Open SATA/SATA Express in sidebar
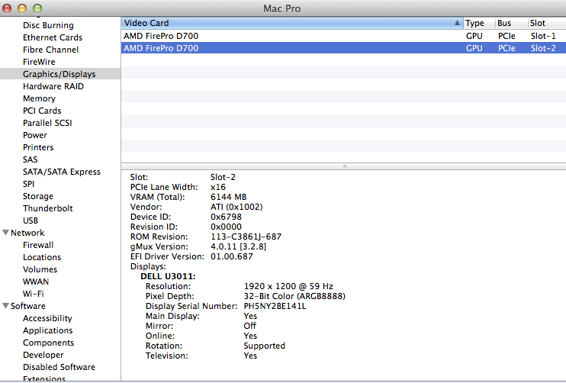566x383 pixels. pyautogui.click(x=61, y=172)
